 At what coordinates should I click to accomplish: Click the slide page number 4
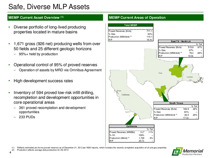(10, 152)
